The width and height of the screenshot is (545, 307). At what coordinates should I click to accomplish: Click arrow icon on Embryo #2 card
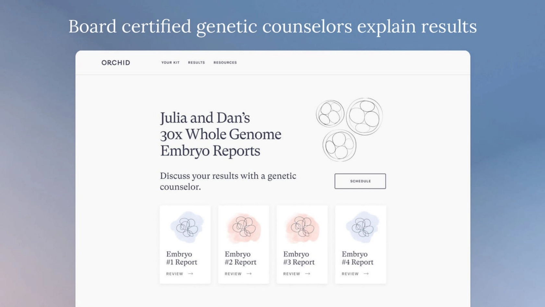point(249,274)
